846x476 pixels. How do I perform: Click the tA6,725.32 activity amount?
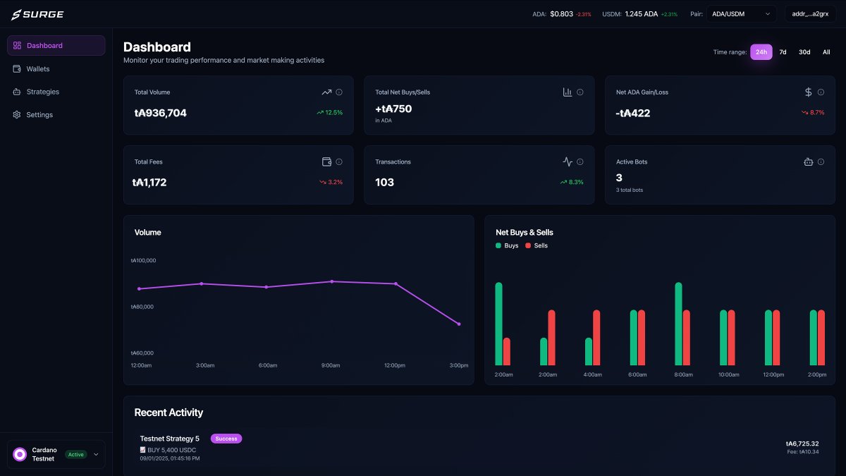point(802,444)
